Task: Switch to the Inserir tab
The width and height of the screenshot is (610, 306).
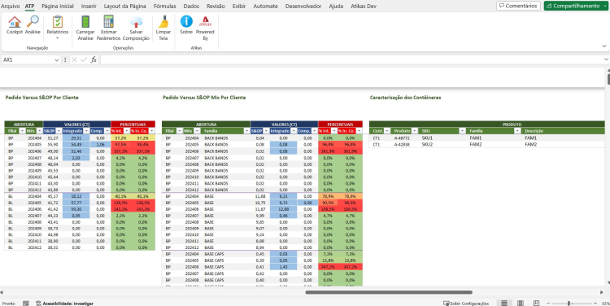Action: click(x=89, y=7)
